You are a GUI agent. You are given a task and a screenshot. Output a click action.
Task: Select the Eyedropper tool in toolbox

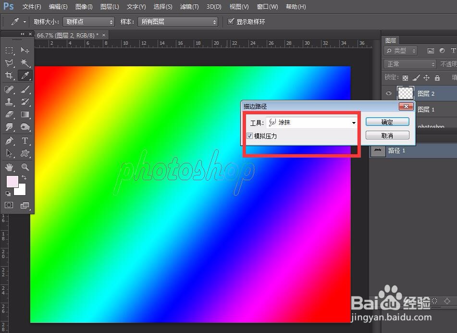pyautogui.click(x=25, y=75)
